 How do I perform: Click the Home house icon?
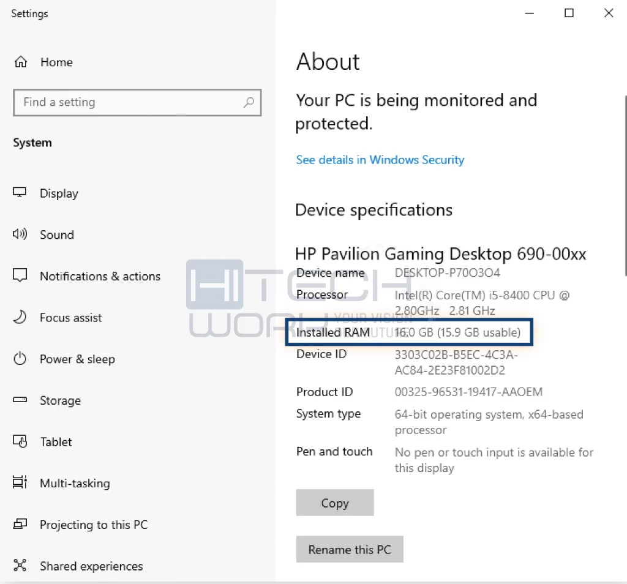pos(20,62)
